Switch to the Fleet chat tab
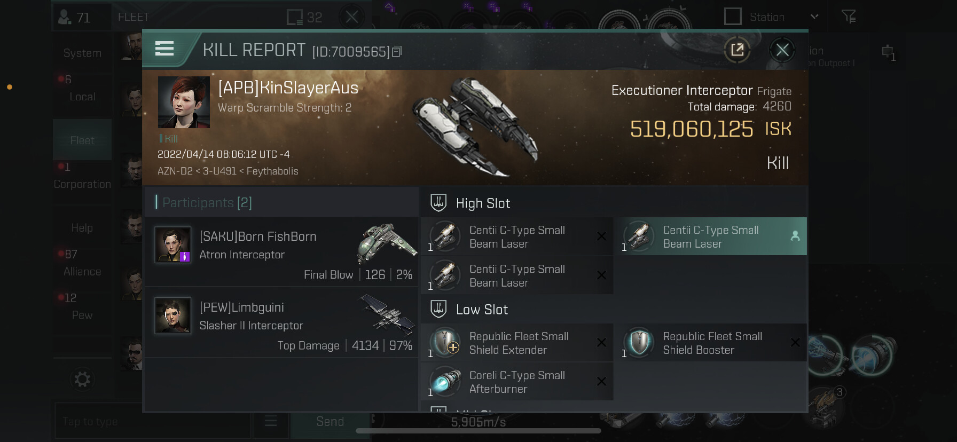Image resolution: width=957 pixels, height=442 pixels. [82, 140]
